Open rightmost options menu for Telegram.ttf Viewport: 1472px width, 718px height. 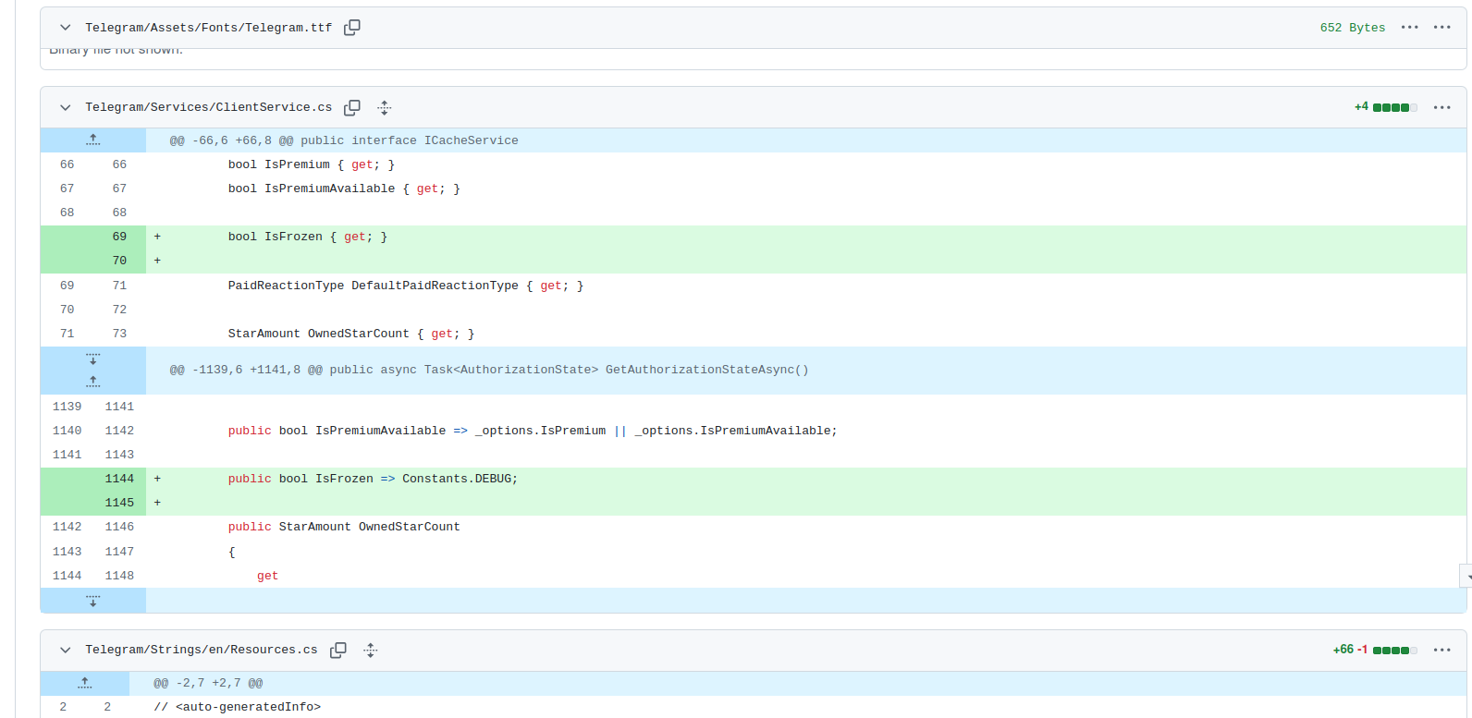1441,28
